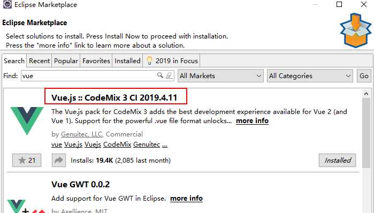Open more info link for Vue GWT
The width and height of the screenshot is (374, 213).
pyautogui.click(x=186, y=199)
